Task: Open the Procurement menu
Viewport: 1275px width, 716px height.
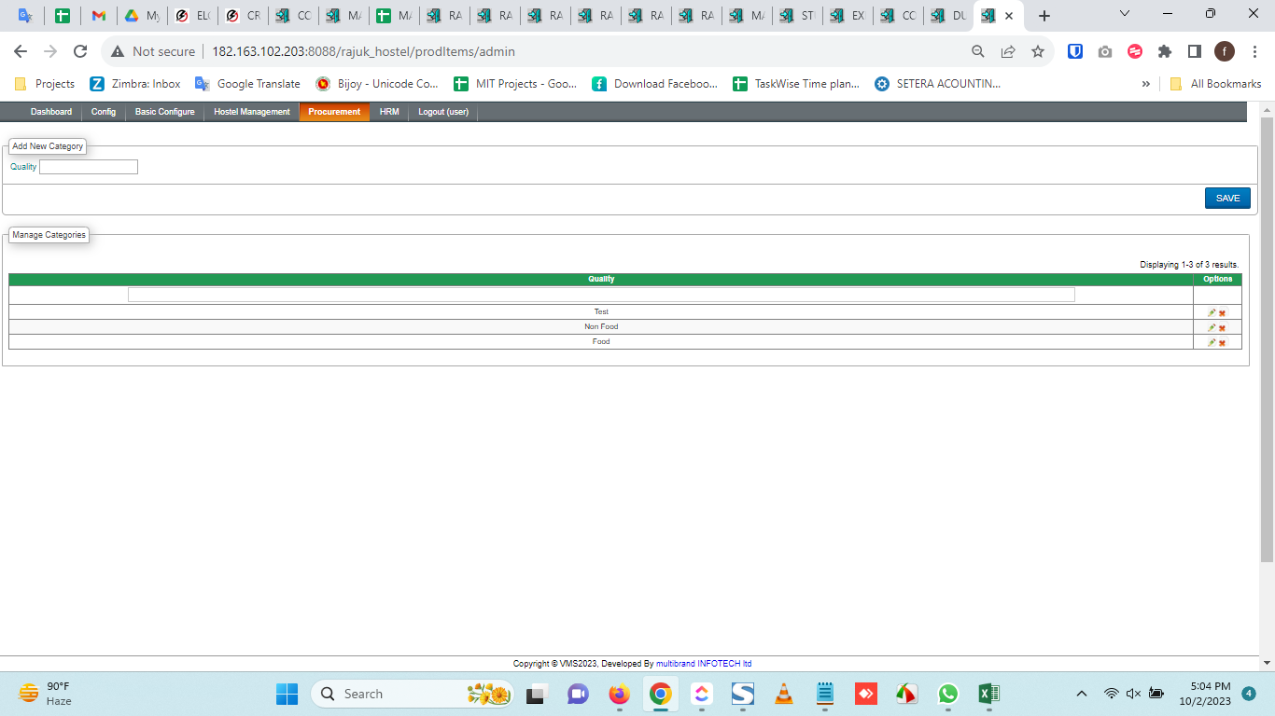Action: 334,112
